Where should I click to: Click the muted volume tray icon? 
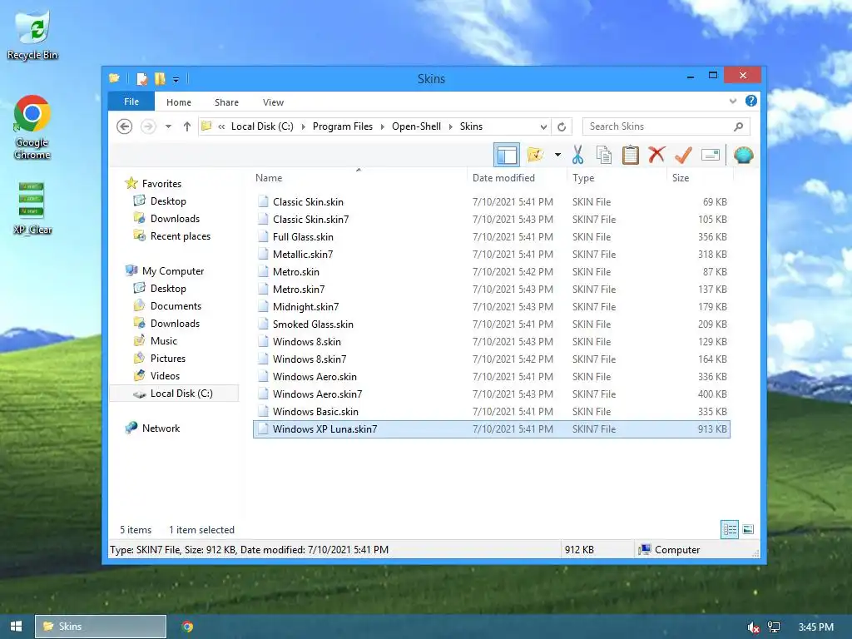[753, 627]
